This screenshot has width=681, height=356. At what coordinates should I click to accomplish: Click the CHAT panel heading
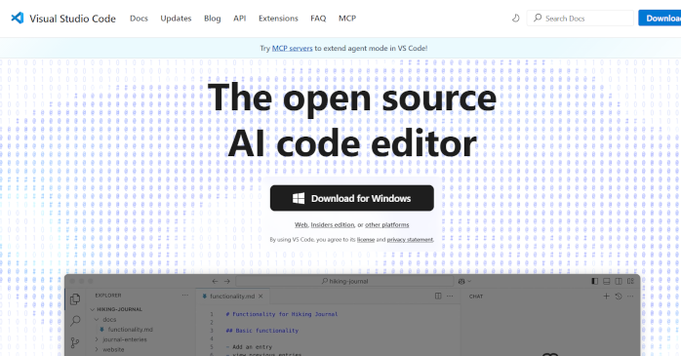point(476,297)
